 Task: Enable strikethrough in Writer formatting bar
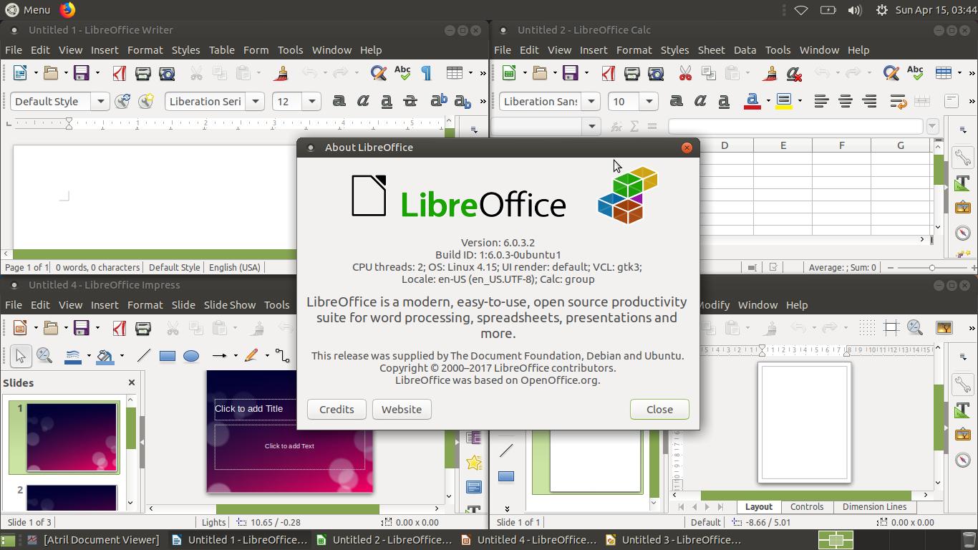pos(410,101)
